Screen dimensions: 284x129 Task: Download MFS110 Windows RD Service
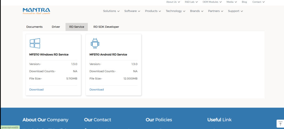(36, 90)
